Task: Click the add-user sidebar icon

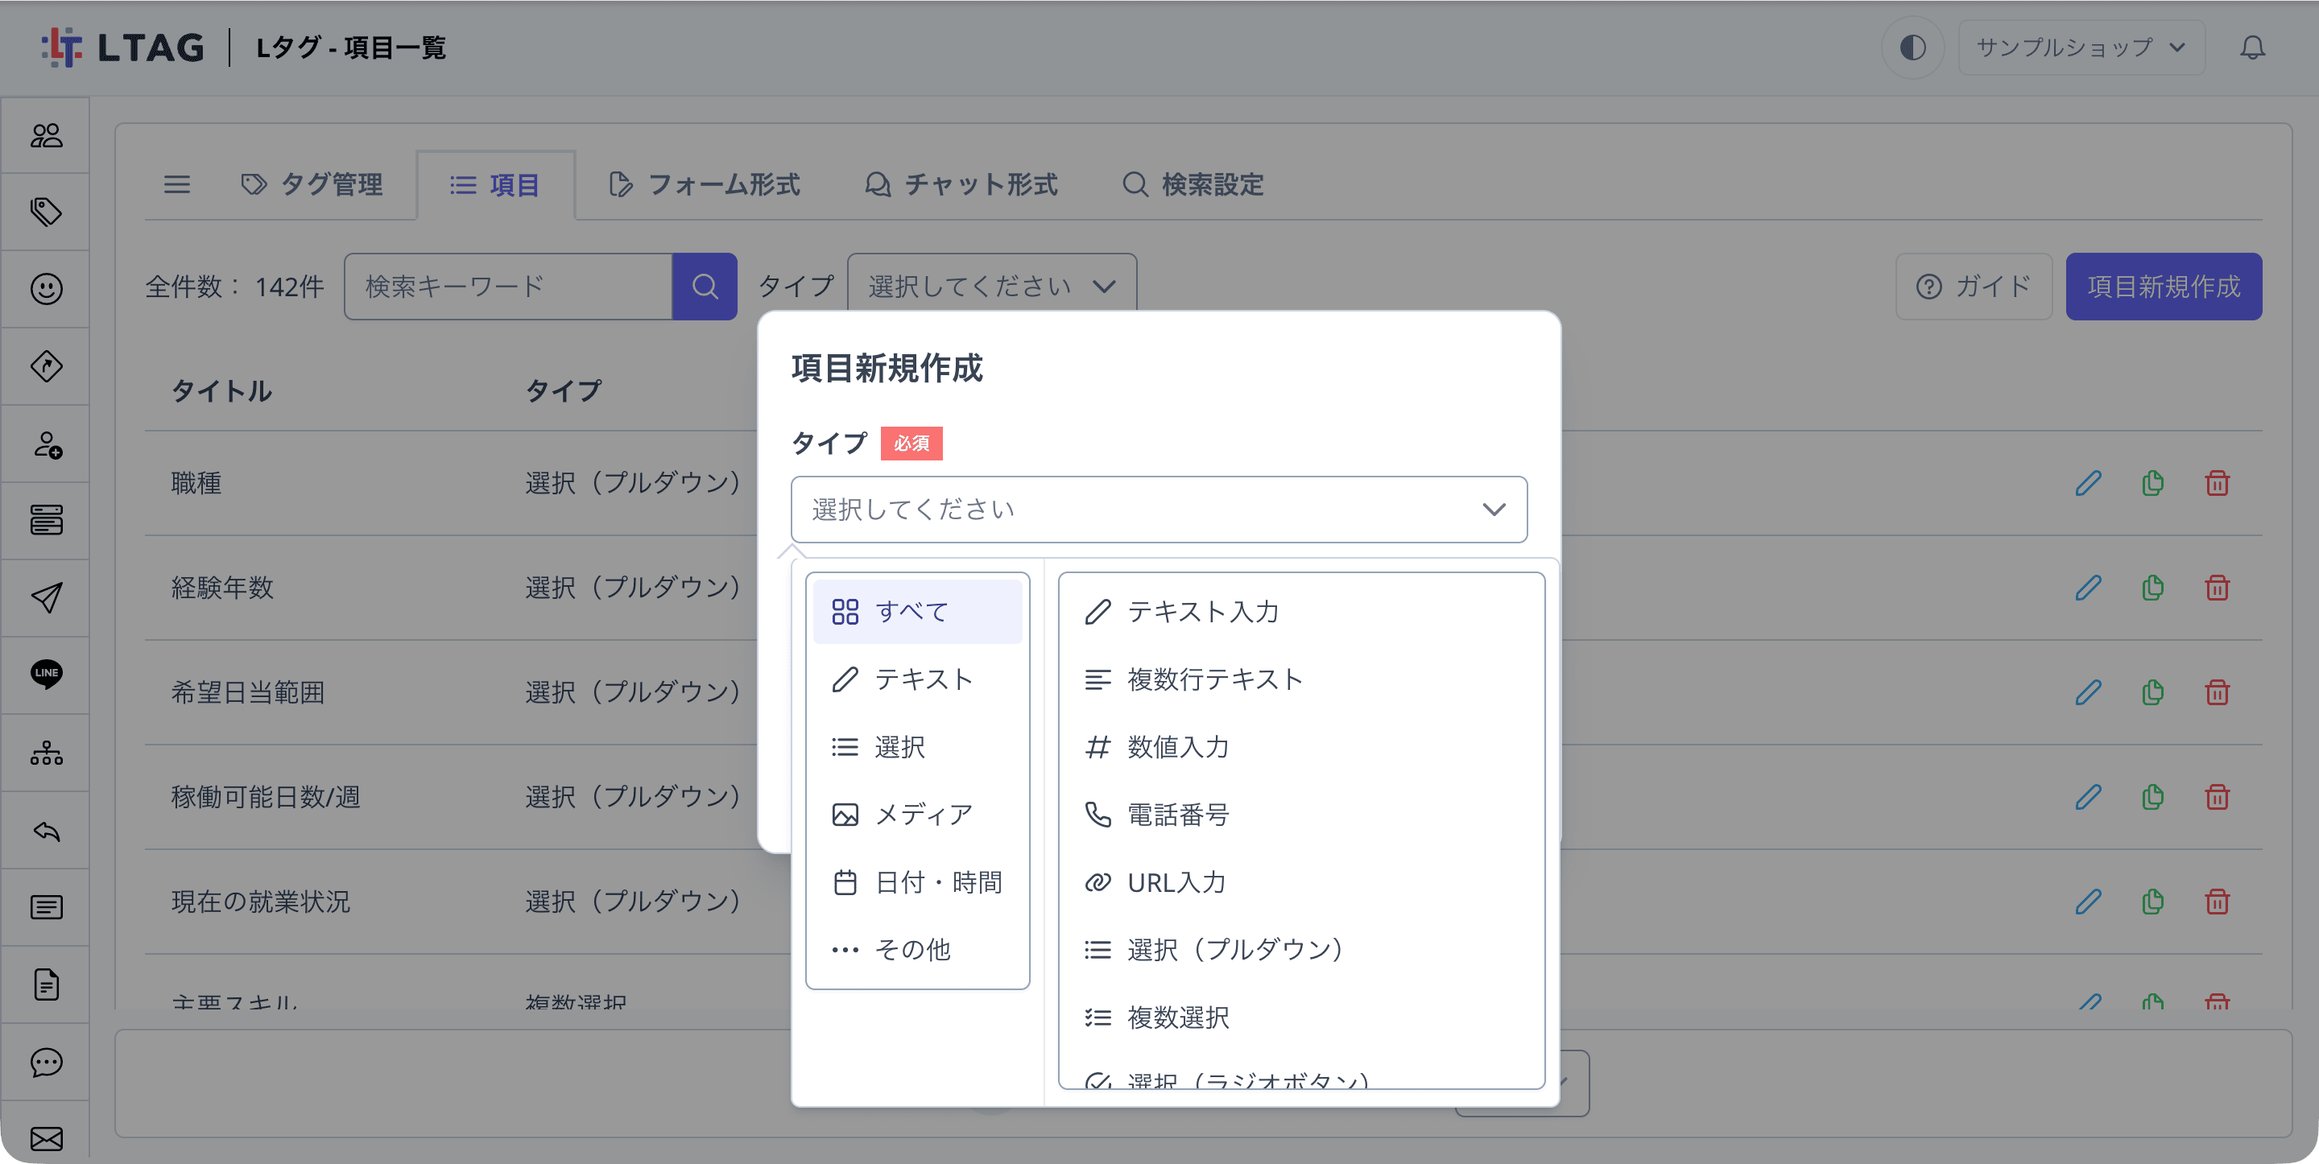Action: coord(46,444)
